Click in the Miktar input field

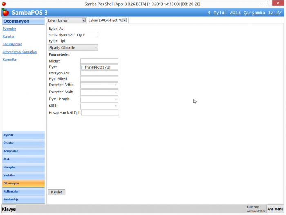(x=99, y=61)
